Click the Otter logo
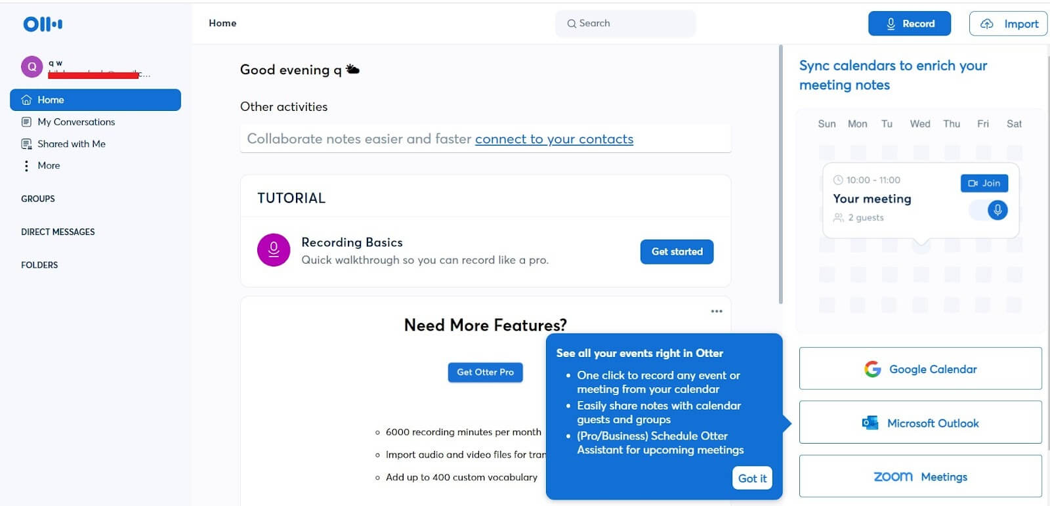Viewport: 1050px width, 506px height. point(41,24)
